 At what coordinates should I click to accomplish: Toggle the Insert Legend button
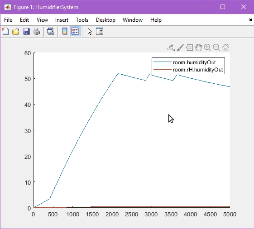point(75,31)
